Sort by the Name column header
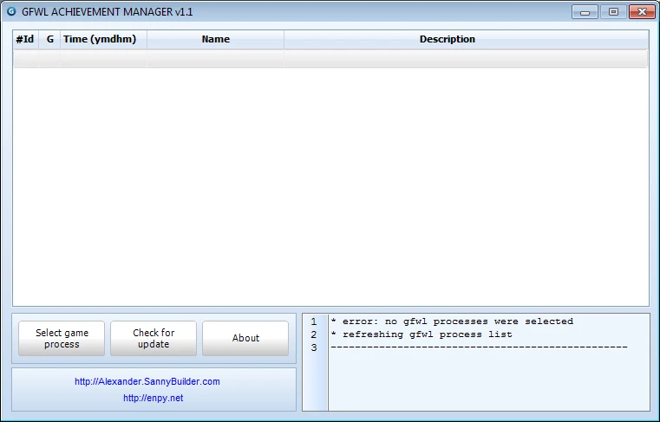Image resolution: width=660 pixels, height=422 pixels. click(215, 39)
